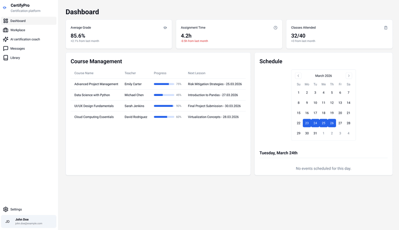The width and height of the screenshot is (399, 230).
Task: Click the clipboard icon on Classes Attended card
Action: point(386,28)
